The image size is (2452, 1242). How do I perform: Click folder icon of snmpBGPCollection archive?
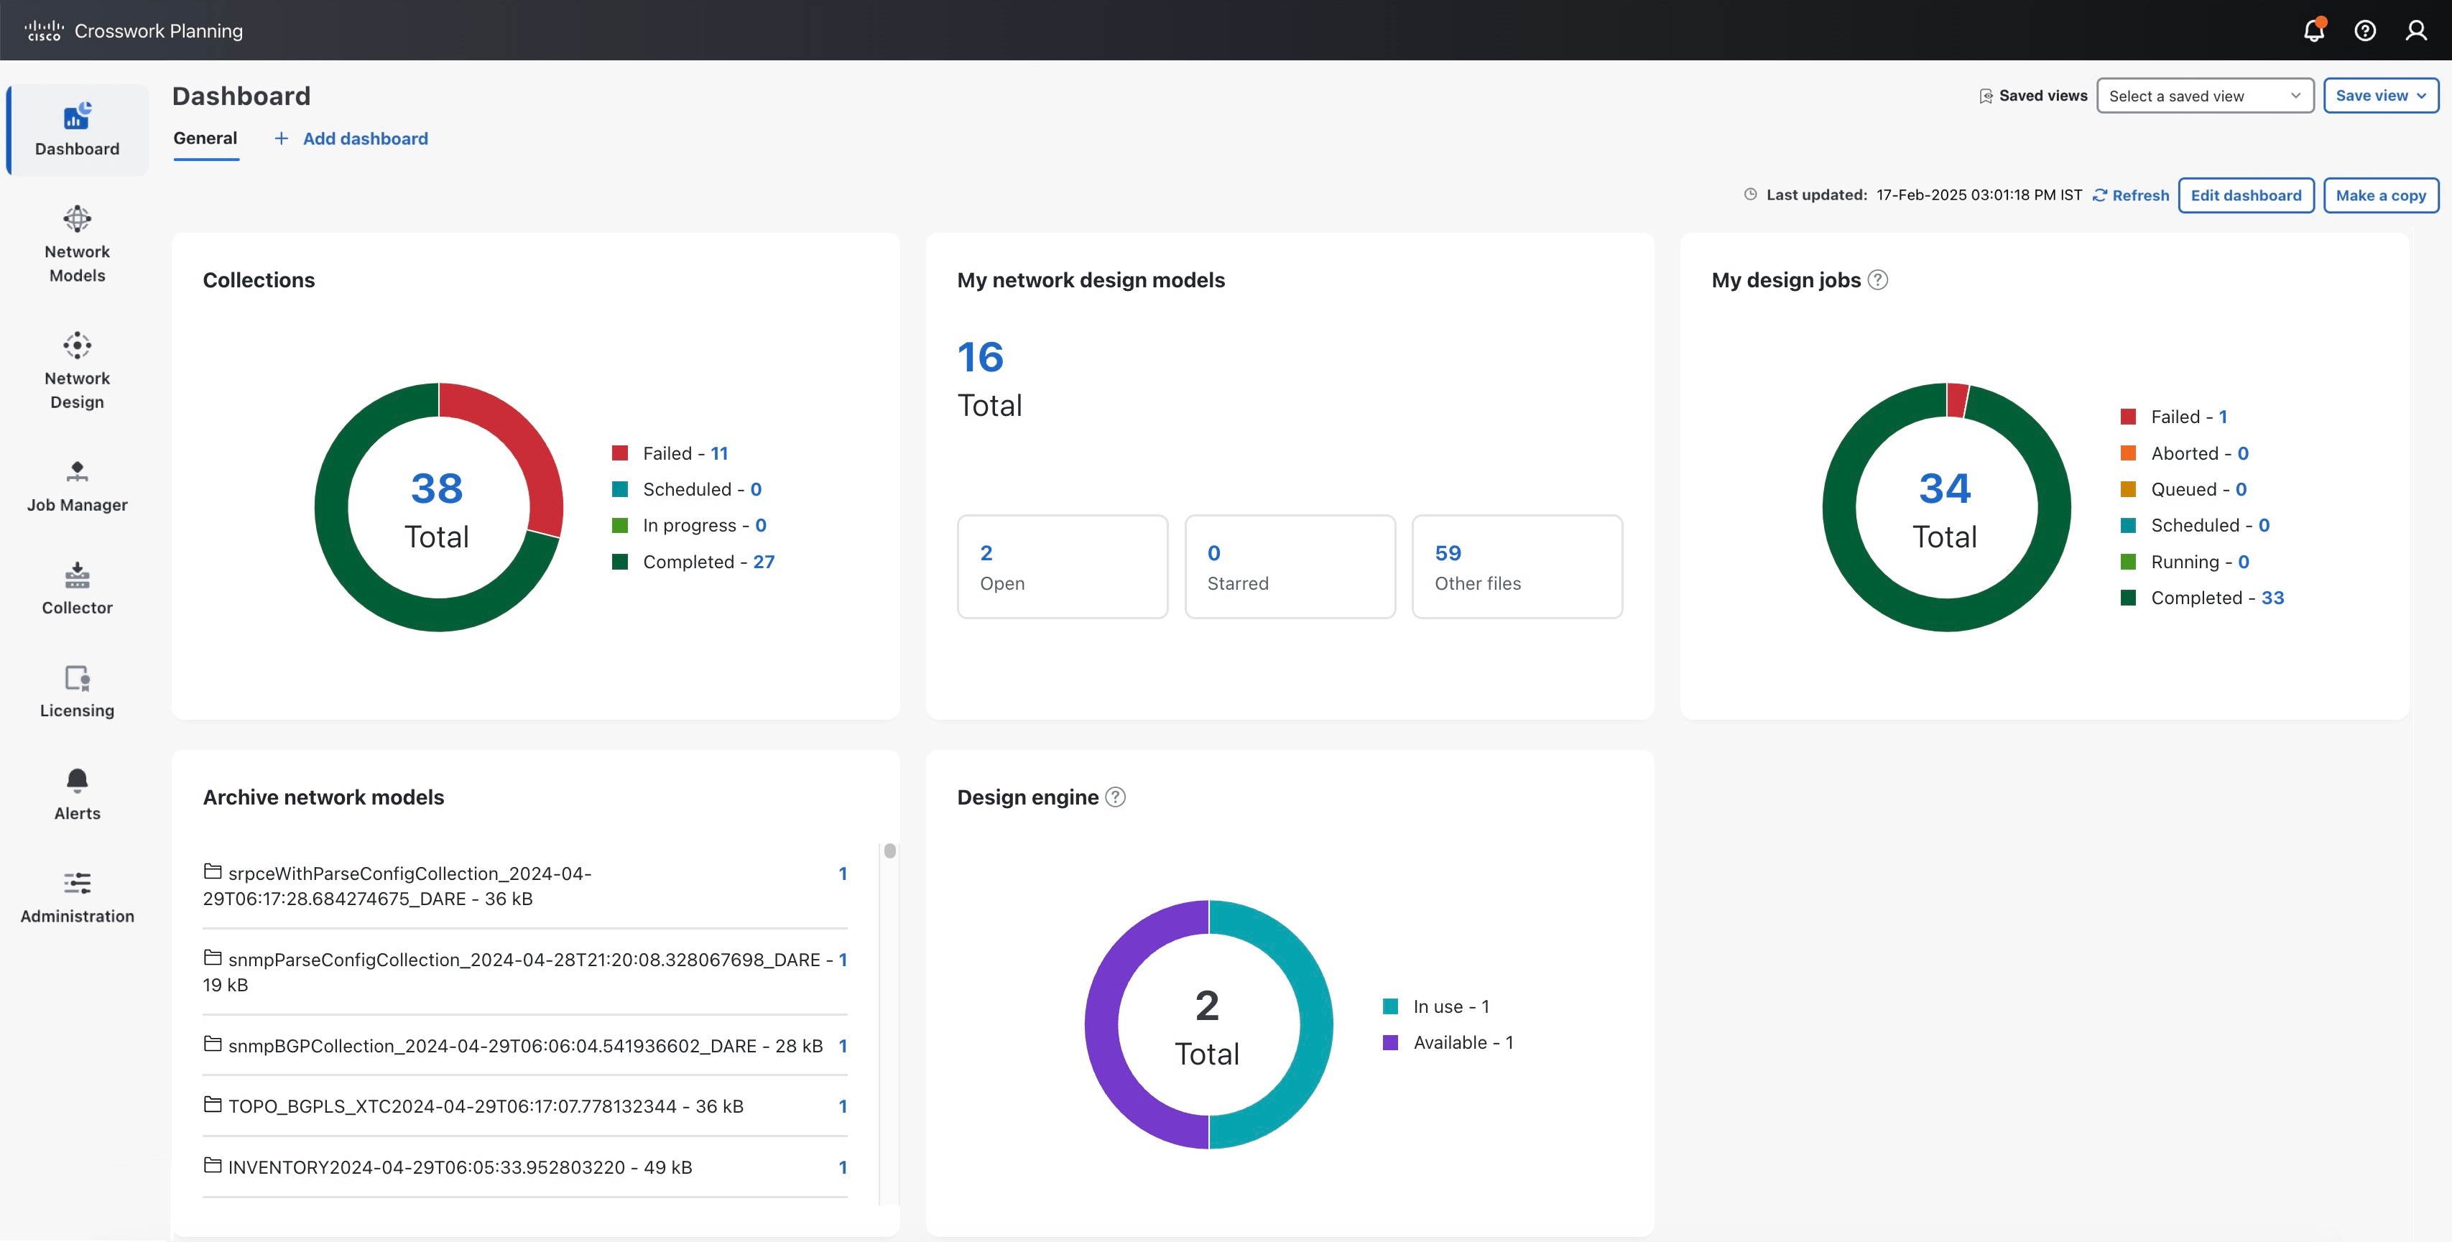(212, 1044)
